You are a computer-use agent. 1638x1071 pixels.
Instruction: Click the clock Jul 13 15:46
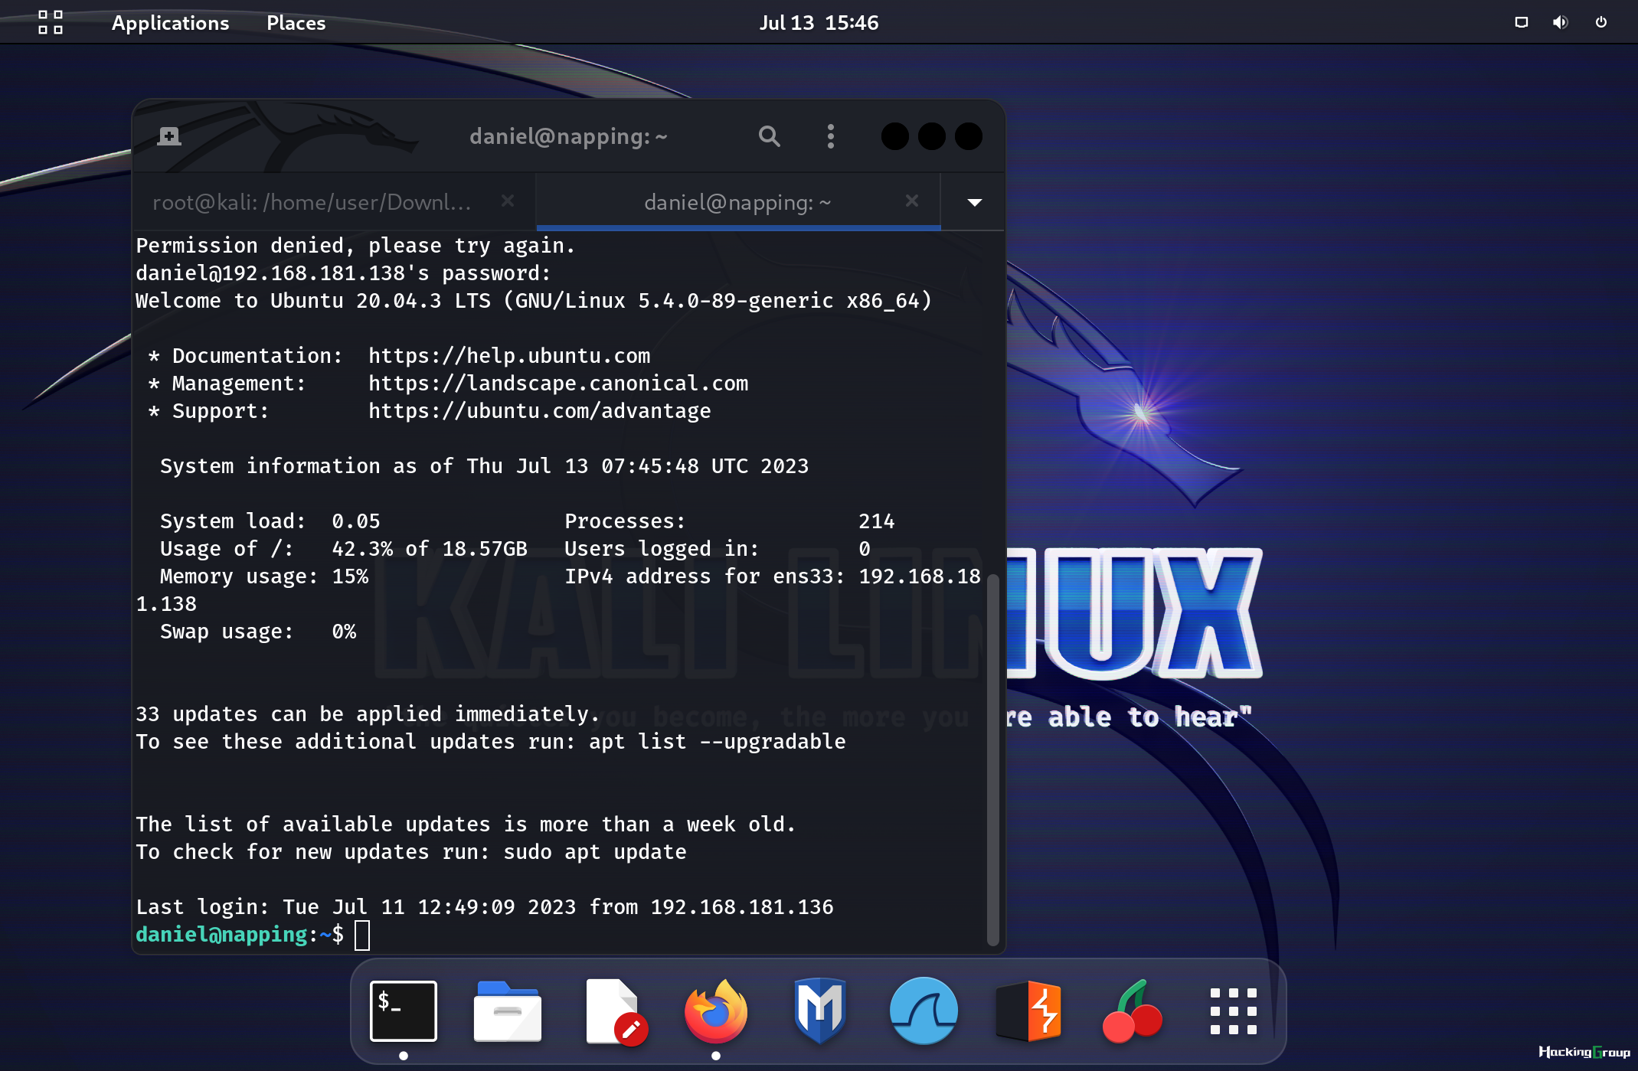tap(819, 22)
